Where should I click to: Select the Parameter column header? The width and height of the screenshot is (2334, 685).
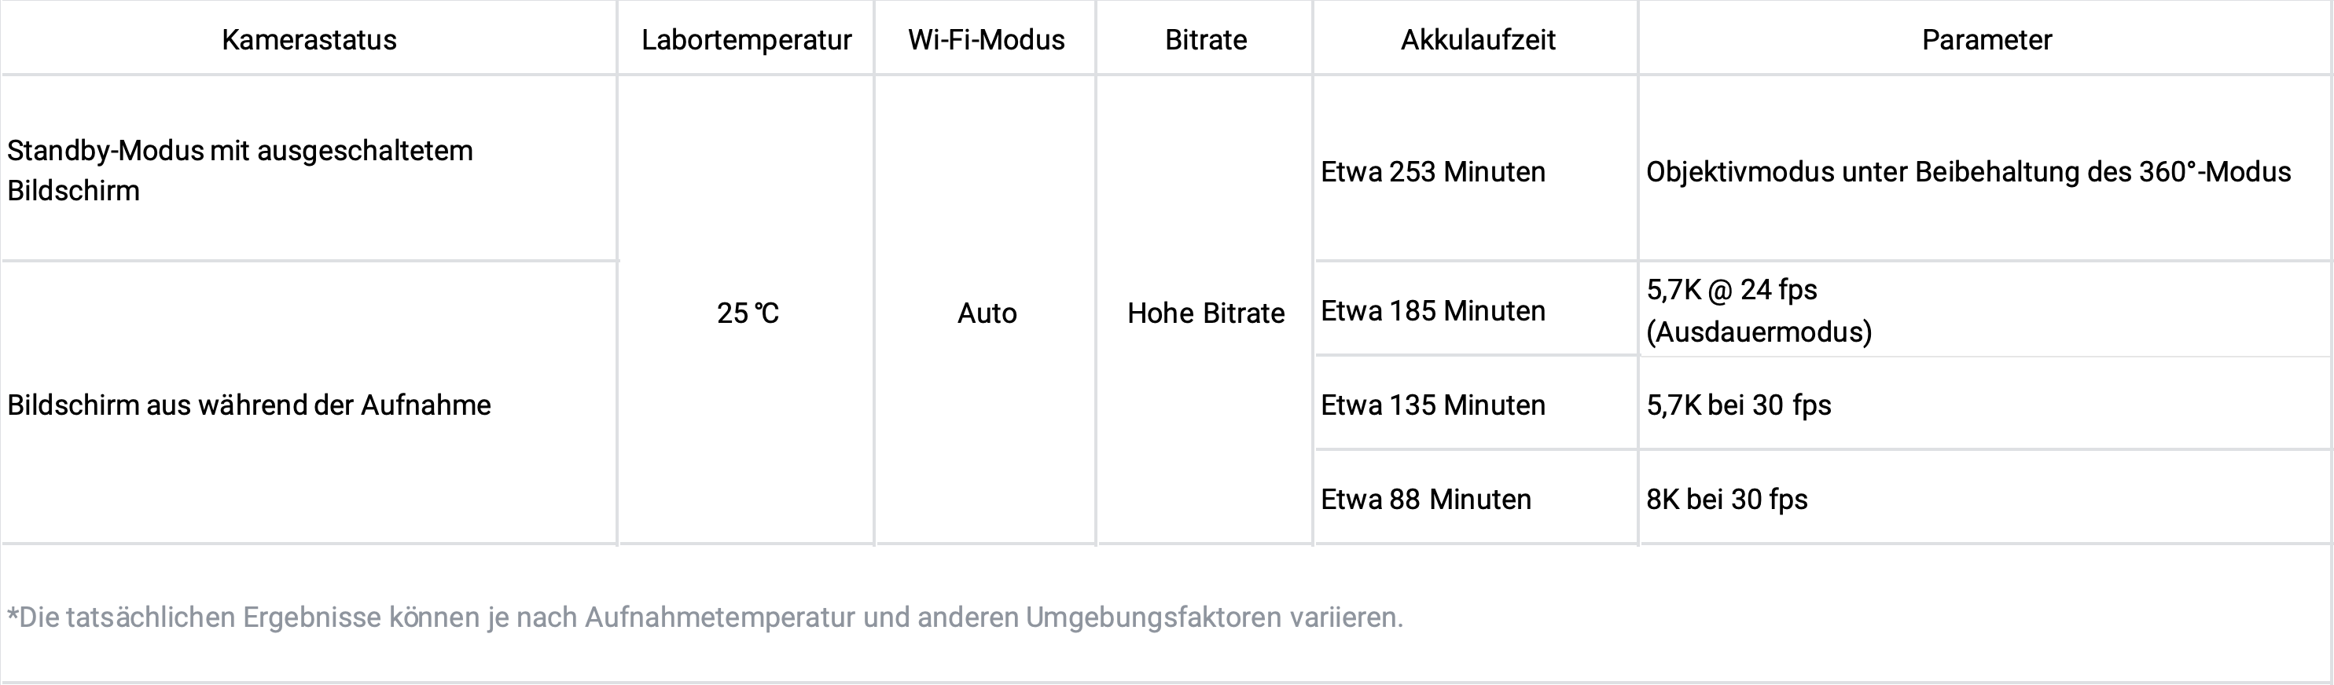pyautogui.click(x=1986, y=39)
